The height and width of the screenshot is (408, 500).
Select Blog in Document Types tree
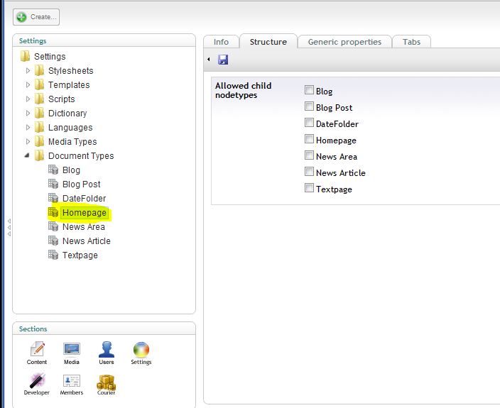71,170
